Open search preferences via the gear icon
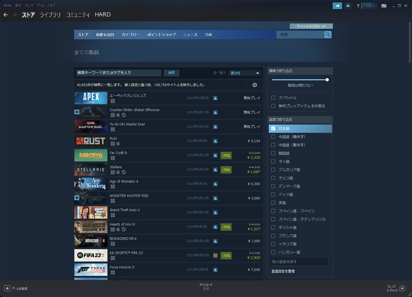The width and height of the screenshot is (412, 297). (x=254, y=85)
